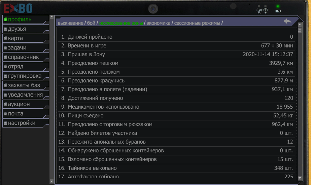Open the отряд menu section

(x=26, y=66)
